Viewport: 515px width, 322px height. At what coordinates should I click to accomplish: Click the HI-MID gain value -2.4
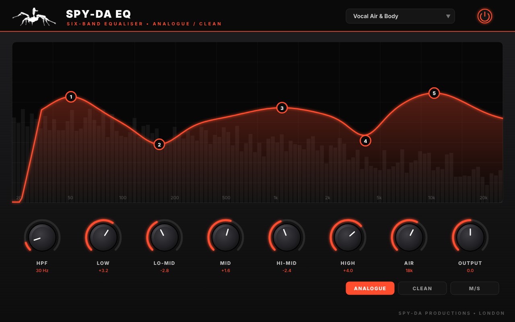tap(287, 270)
